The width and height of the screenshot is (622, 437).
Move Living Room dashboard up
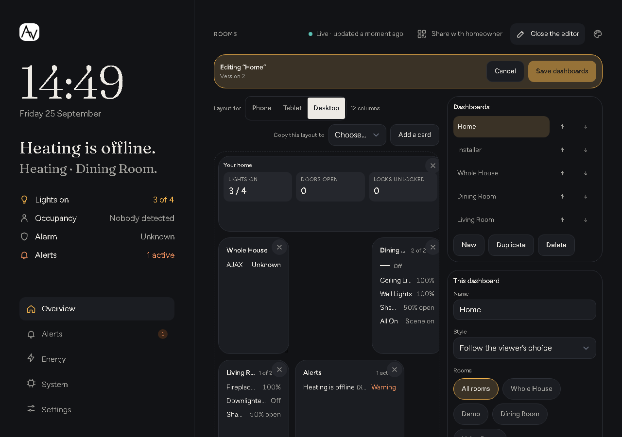[x=562, y=220]
